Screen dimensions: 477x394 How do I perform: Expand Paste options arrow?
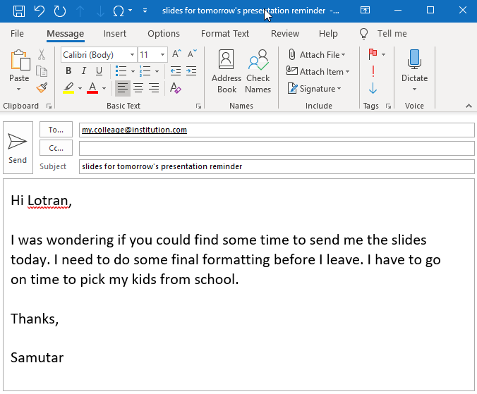(19, 89)
